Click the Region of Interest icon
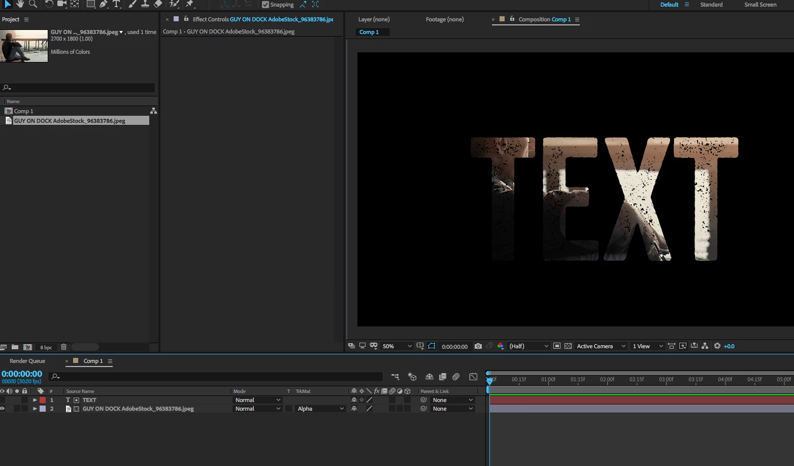Viewport: 794px width, 466px height. tap(557, 346)
